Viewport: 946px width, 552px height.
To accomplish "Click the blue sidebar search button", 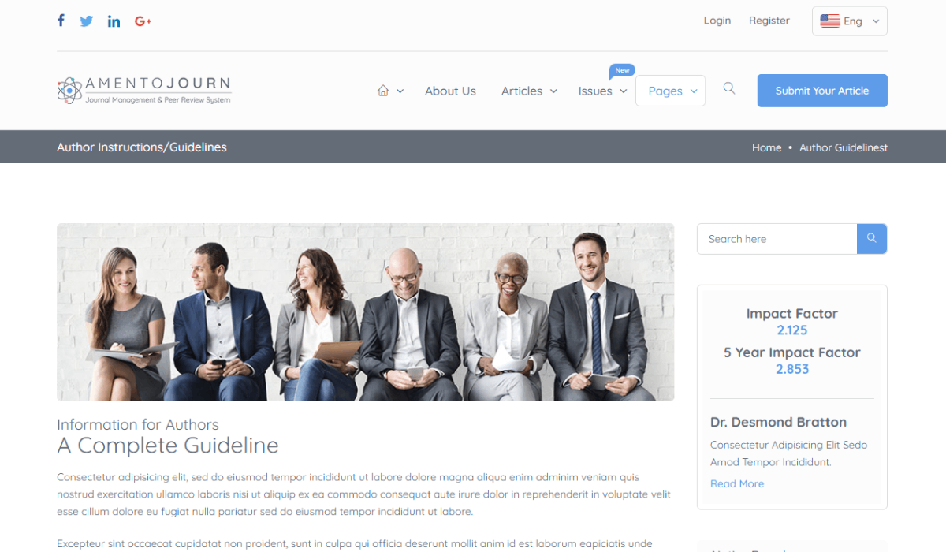I will tap(872, 238).
